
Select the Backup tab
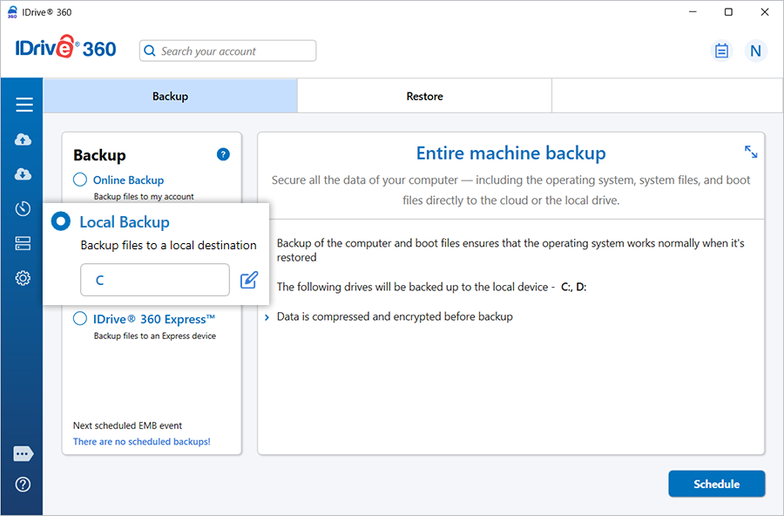[x=170, y=97]
